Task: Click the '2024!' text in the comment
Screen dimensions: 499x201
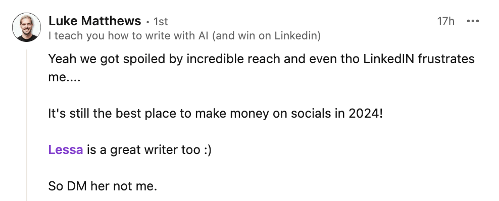Action: [x=366, y=113]
